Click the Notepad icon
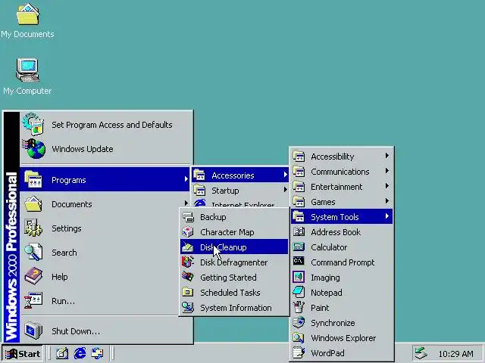Screen dimensions: 485x363 [299, 292]
